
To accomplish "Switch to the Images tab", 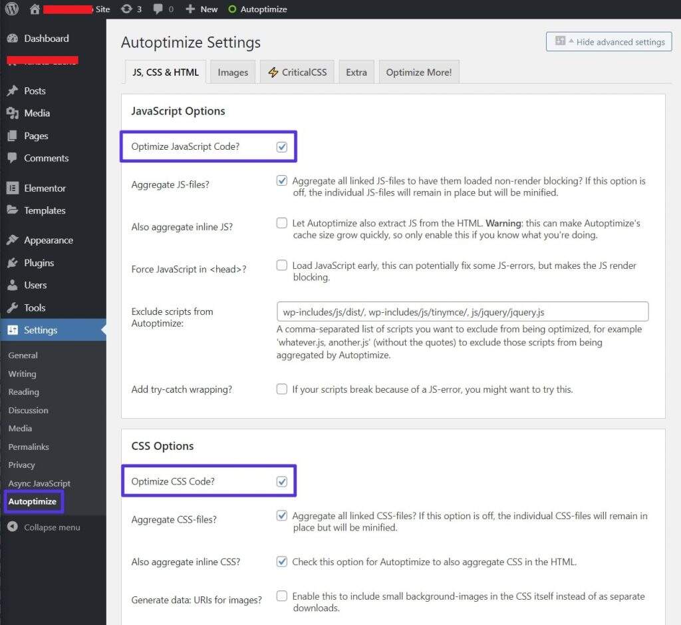I will click(233, 73).
